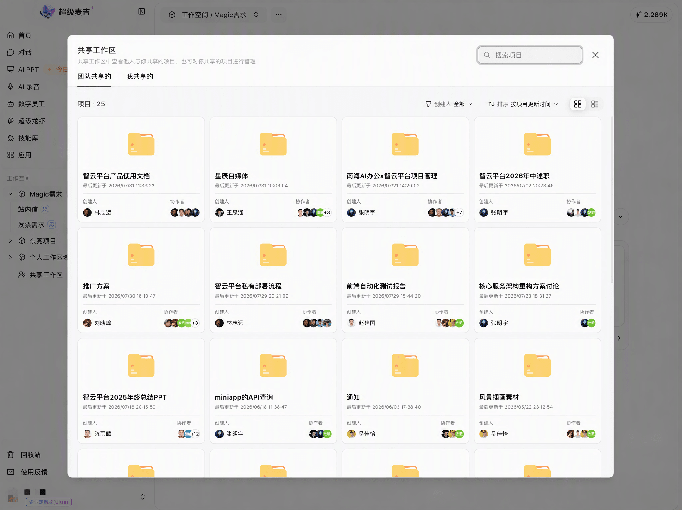Click the dialog's vertical scrollbar
The width and height of the screenshot is (682, 510).
[x=612, y=199]
